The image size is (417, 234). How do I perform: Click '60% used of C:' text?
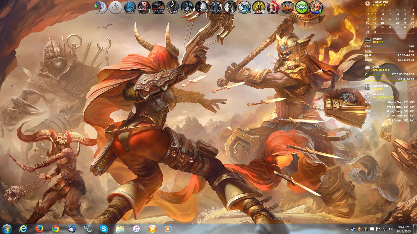381,70
